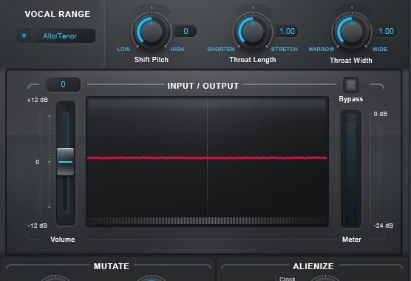Click the VOCAL RANGE heading

[58, 14]
